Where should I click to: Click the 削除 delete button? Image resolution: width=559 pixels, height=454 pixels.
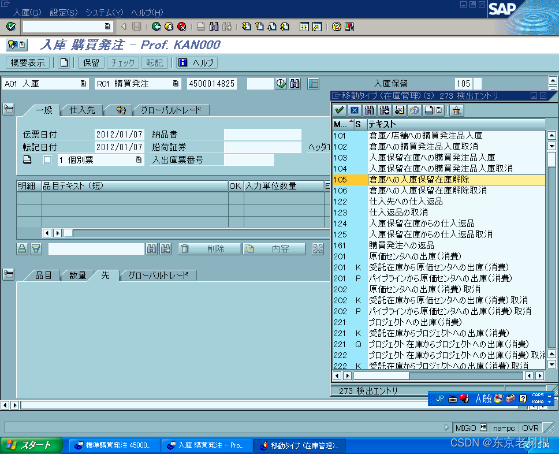(210, 248)
